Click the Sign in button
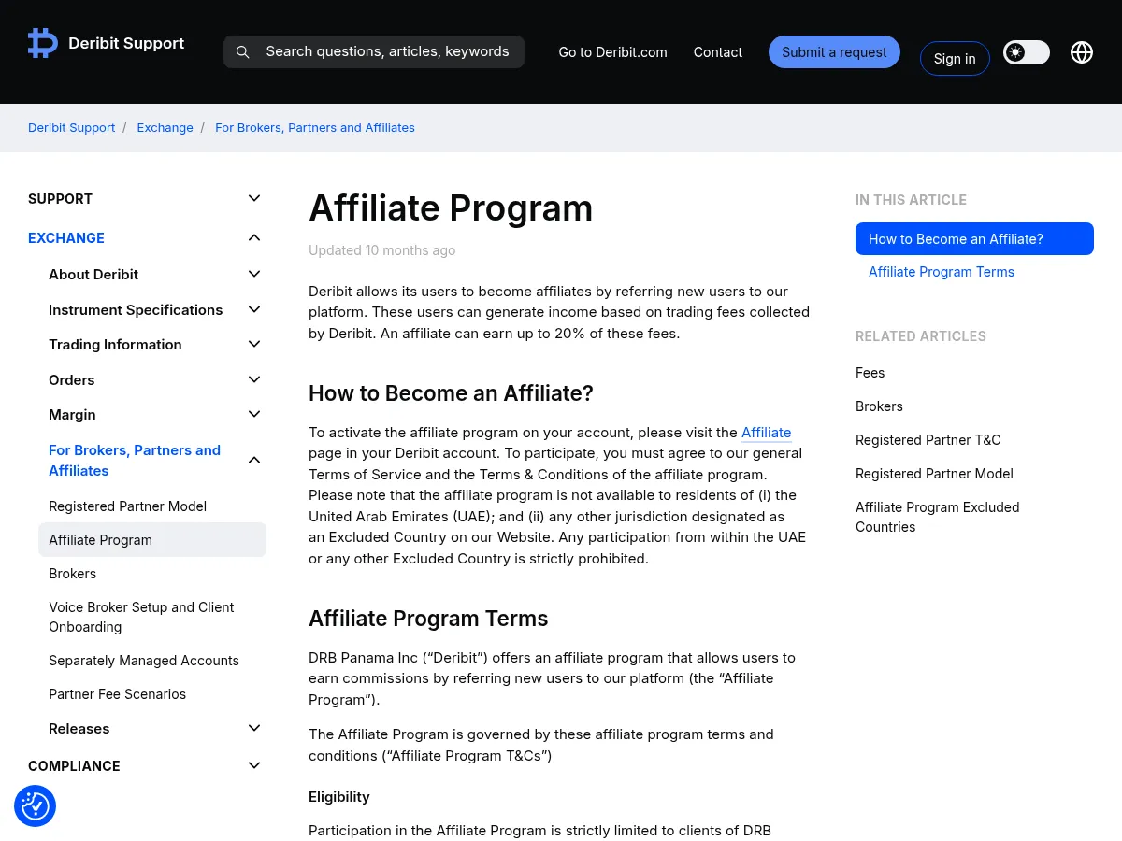1122x841 pixels. (x=954, y=59)
